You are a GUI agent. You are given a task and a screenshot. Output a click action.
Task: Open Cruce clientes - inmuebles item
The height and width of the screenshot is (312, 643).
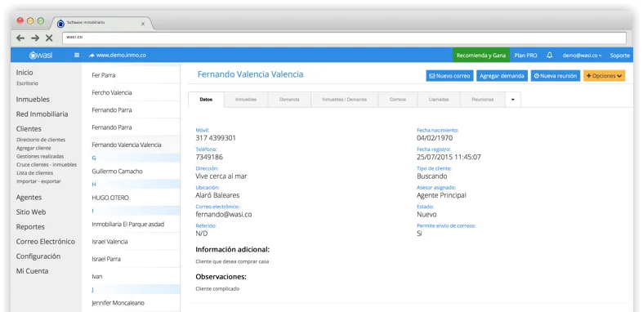tap(47, 165)
